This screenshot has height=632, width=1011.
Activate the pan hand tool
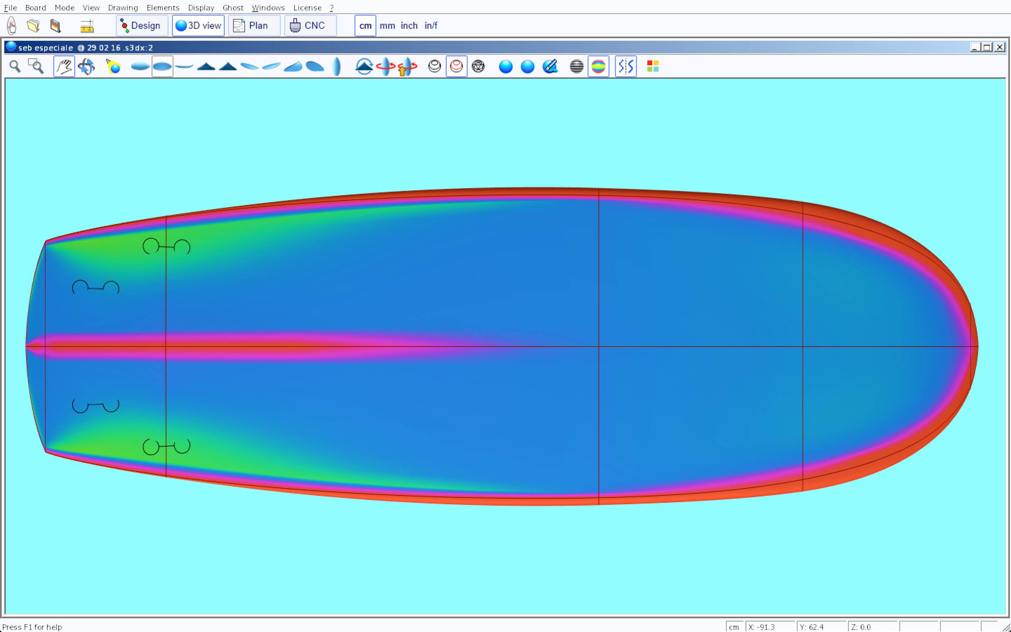pos(64,66)
